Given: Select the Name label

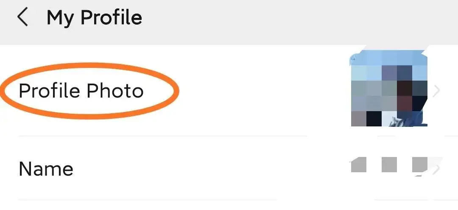Looking at the screenshot, I should (x=46, y=168).
